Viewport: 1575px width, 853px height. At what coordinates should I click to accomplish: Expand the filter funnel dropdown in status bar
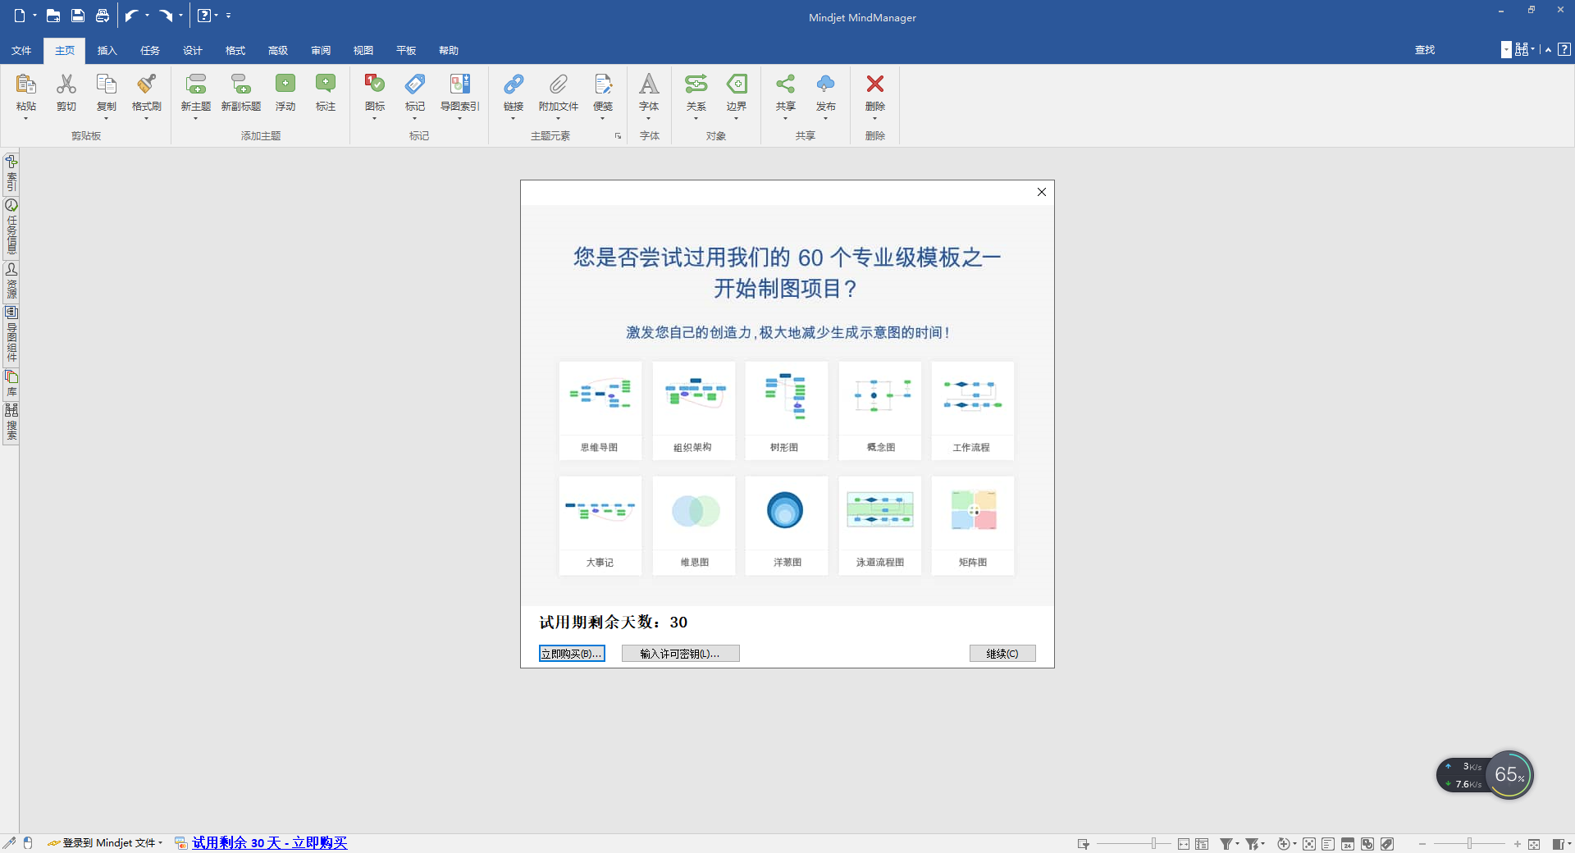point(1237,843)
